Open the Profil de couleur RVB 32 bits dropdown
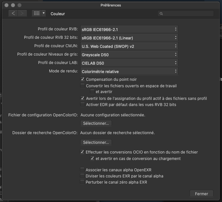 (x=129, y=37)
